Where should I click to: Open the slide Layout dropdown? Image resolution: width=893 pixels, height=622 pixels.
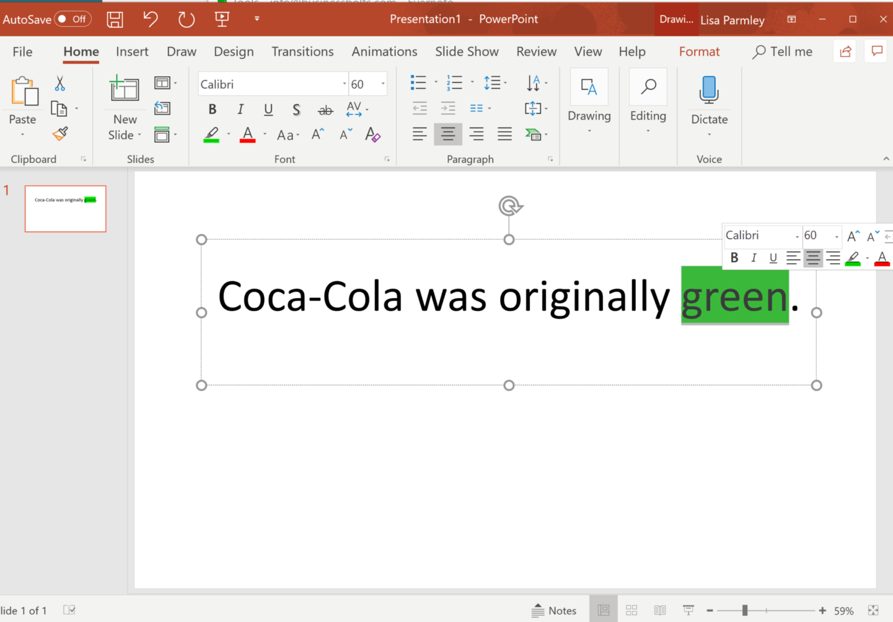tap(165, 83)
